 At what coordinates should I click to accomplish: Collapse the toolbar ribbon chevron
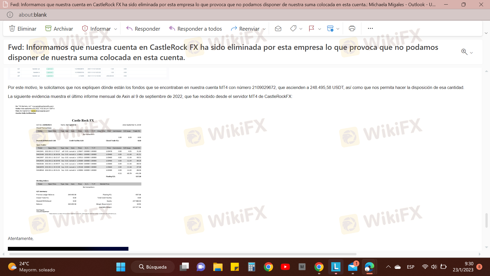click(486, 33)
